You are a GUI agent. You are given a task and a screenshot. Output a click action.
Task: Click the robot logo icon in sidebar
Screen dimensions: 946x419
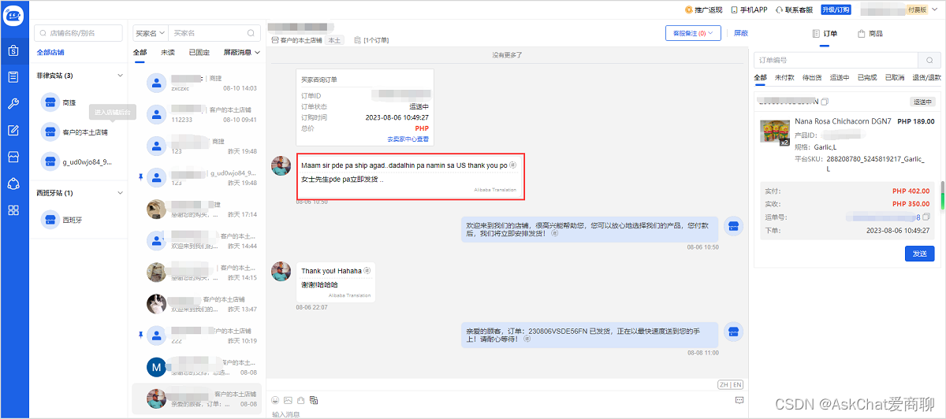pyautogui.click(x=13, y=13)
